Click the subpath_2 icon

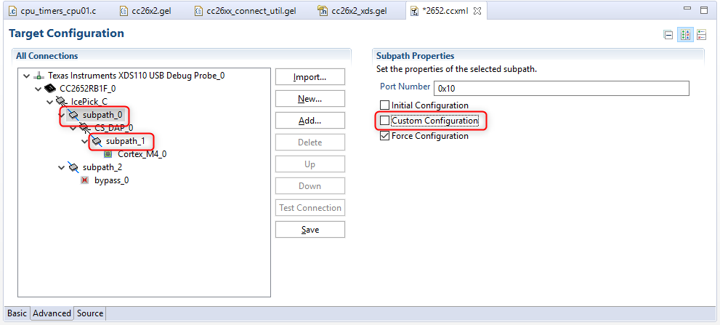point(73,167)
